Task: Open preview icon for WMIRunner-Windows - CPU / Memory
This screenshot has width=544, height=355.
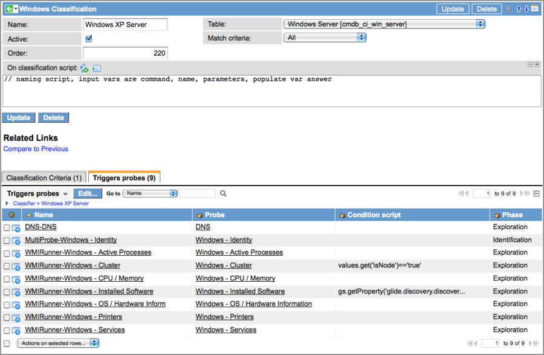Action: 16,279
